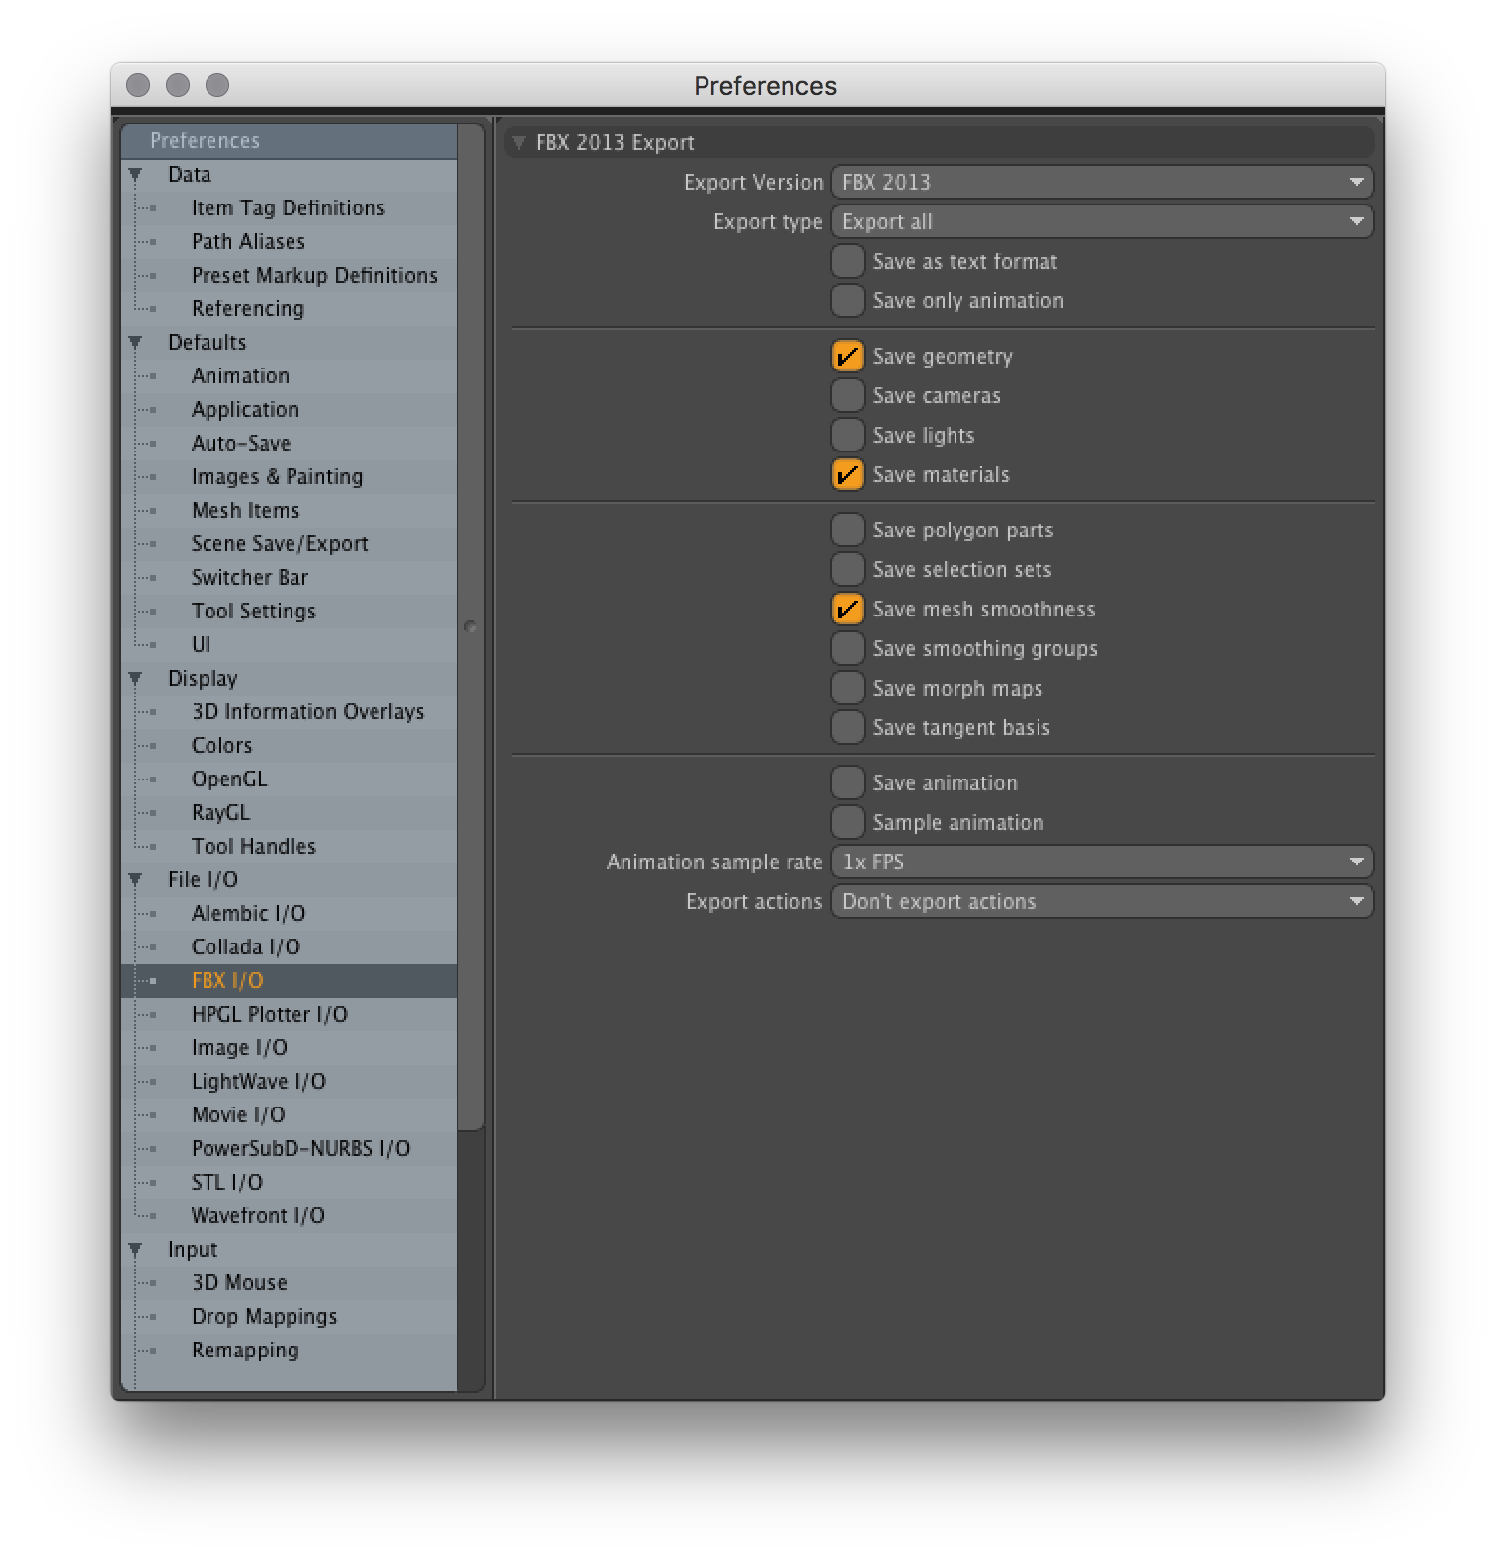Open the Animation sample rate dropdown
Viewport: 1496px width, 1559px height.
coord(1102,862)
